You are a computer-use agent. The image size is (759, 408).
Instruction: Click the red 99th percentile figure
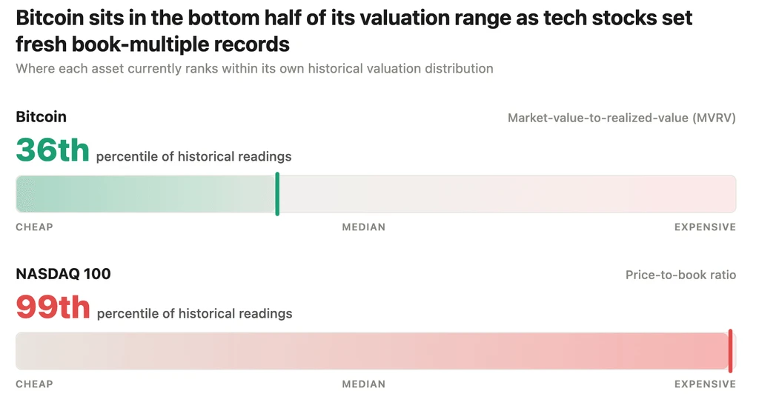pos(53,307)
